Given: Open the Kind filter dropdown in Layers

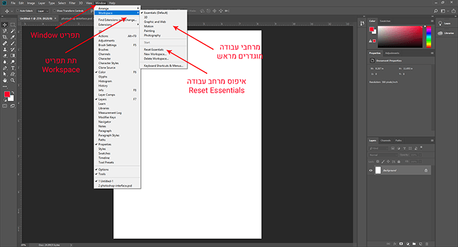Looking at the screenshot, I should [379, 148].
